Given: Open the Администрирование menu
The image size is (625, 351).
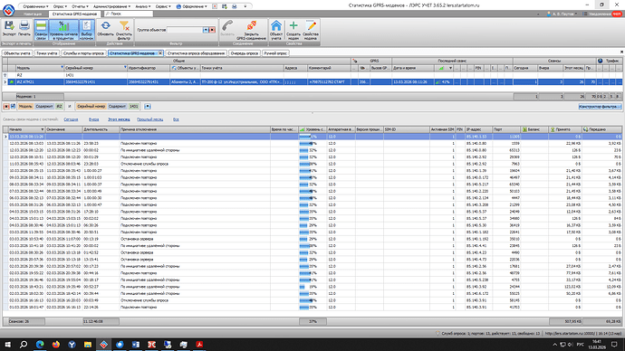Looking at the screenshot, I should coord(111,6).
